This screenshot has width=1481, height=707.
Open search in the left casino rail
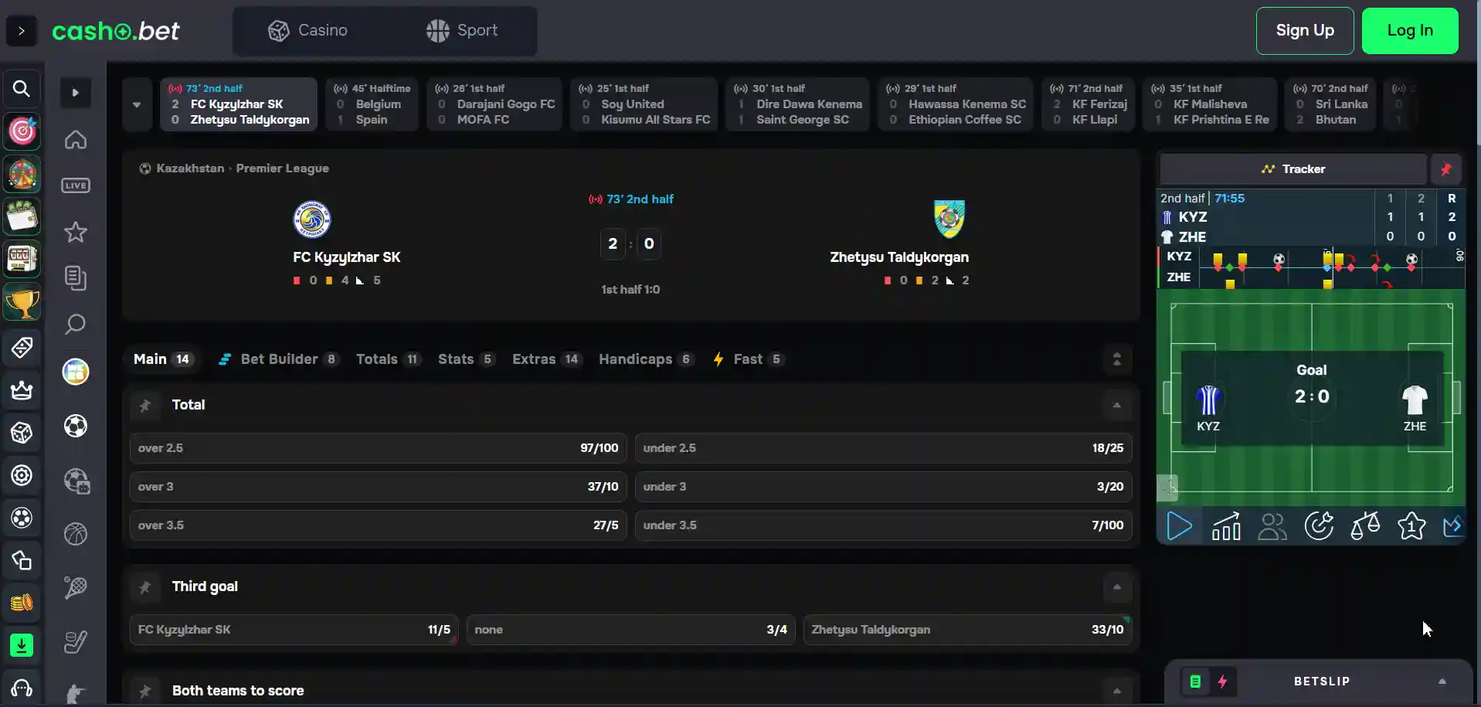pos(22,89)
